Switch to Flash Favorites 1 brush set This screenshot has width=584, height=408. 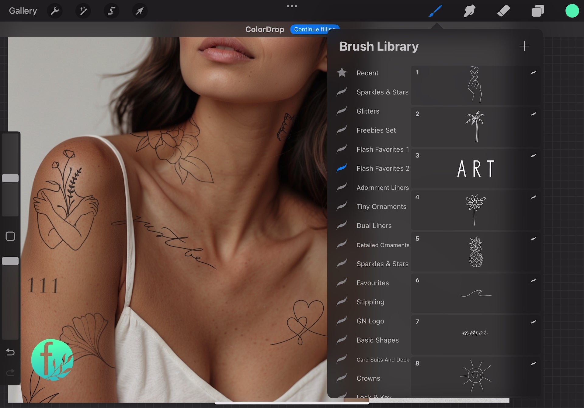[x=382, y=149]
